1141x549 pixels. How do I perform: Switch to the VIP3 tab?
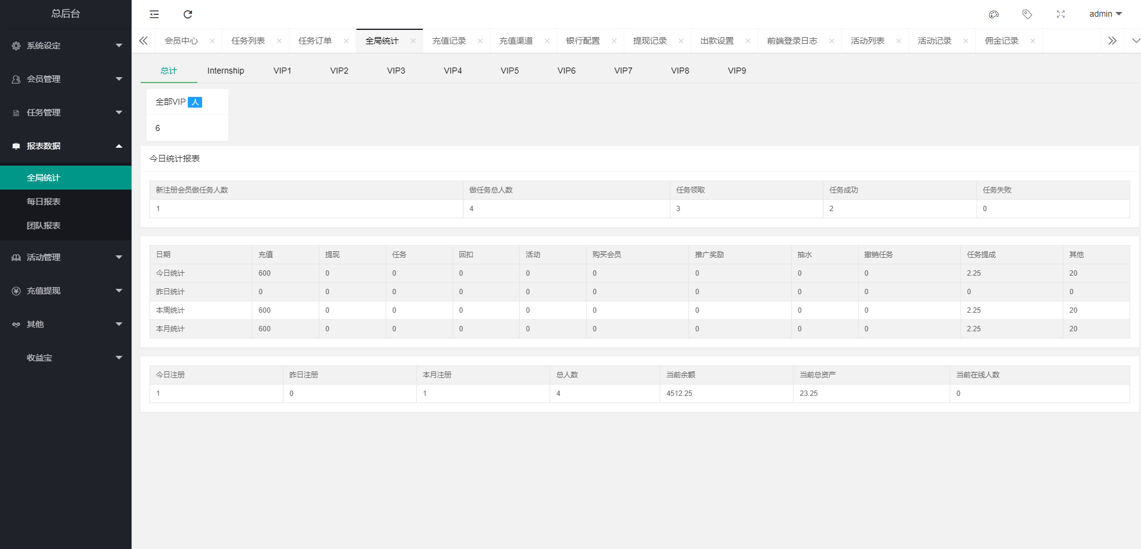tap(396, 71)
